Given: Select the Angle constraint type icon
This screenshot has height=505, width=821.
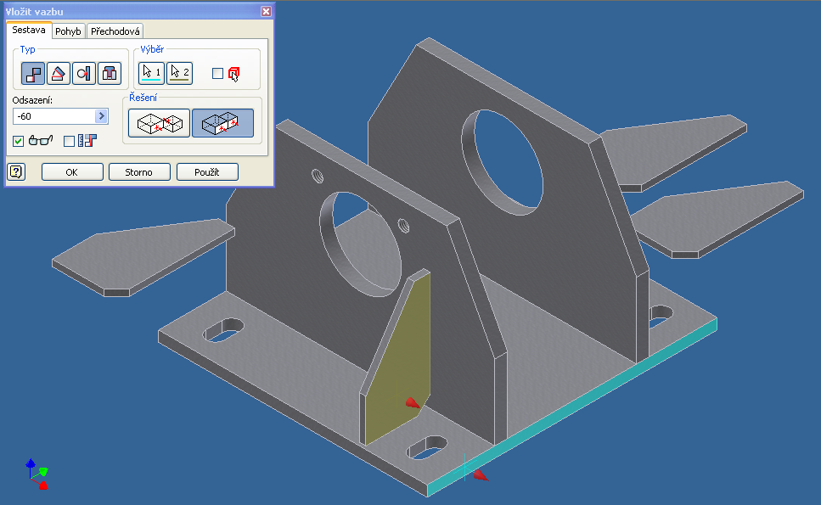Looking at the screenshot, I should pyautogui.click(x=58, y=74).
